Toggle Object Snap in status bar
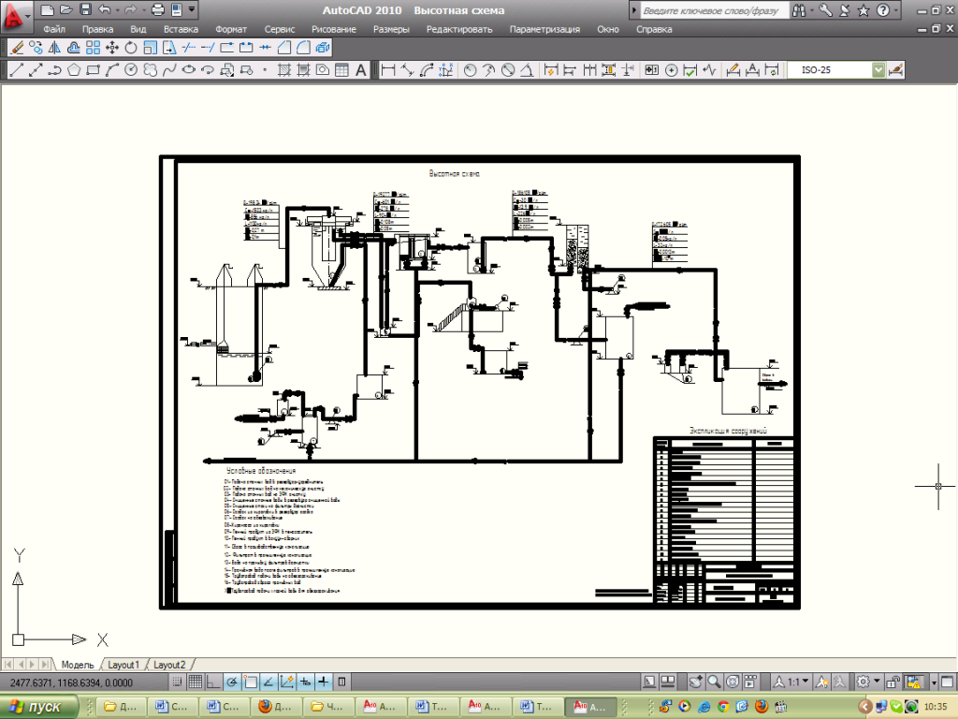The height and width of the screenshot is (719, 958). click(250, 682)
